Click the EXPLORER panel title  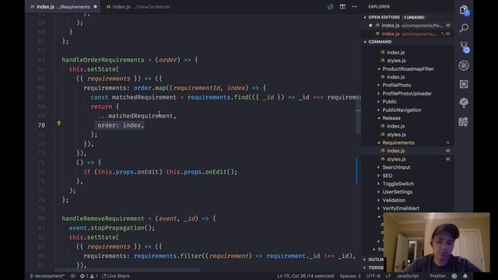(x=379, y=7)
